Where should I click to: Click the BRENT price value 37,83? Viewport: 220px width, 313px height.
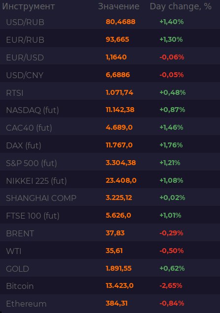coord(115,233)
